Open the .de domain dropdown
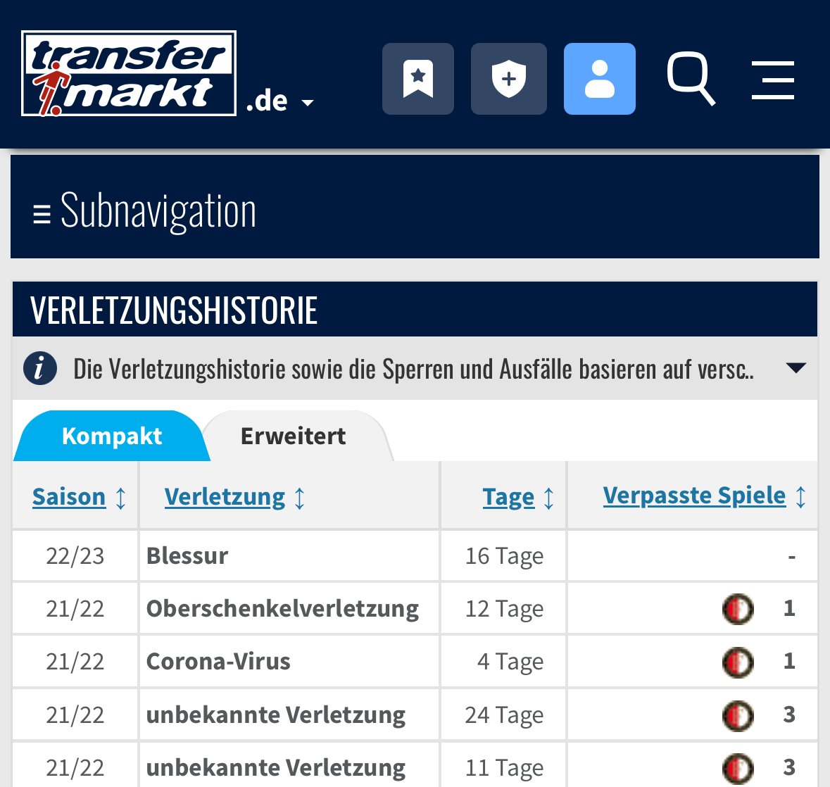 click(280, 101)
